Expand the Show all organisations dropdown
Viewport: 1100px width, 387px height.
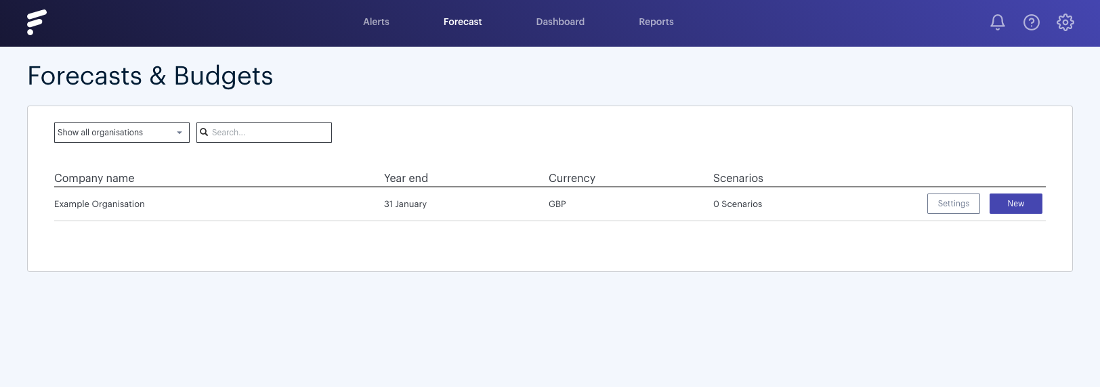click(x=122, y=133)
